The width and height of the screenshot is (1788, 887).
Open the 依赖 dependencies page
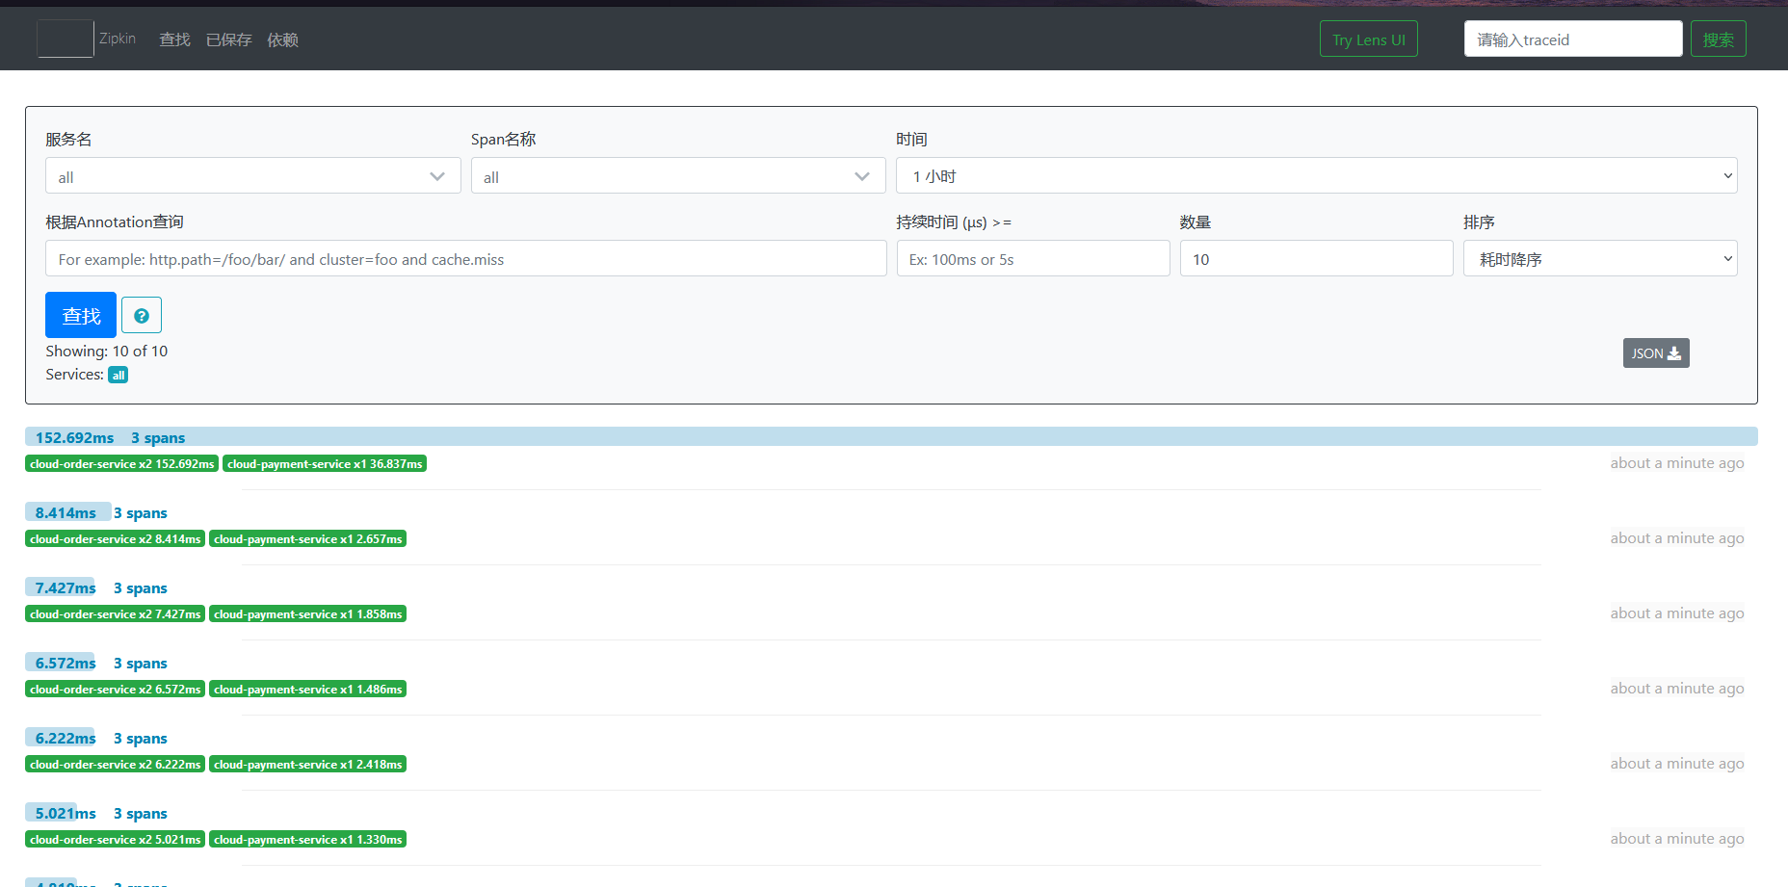point(282,39)
